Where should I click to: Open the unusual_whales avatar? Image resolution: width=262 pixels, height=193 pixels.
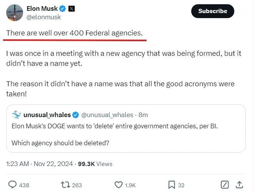point(16,115)
